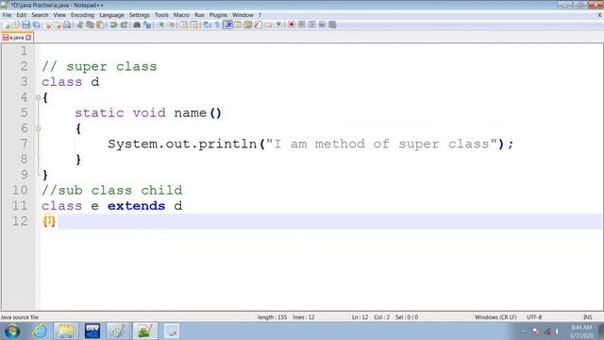Open the DEV C++ taskbar icon
Image resolution: width=604 pixels, height=340 pixels.
click(92, 331)
